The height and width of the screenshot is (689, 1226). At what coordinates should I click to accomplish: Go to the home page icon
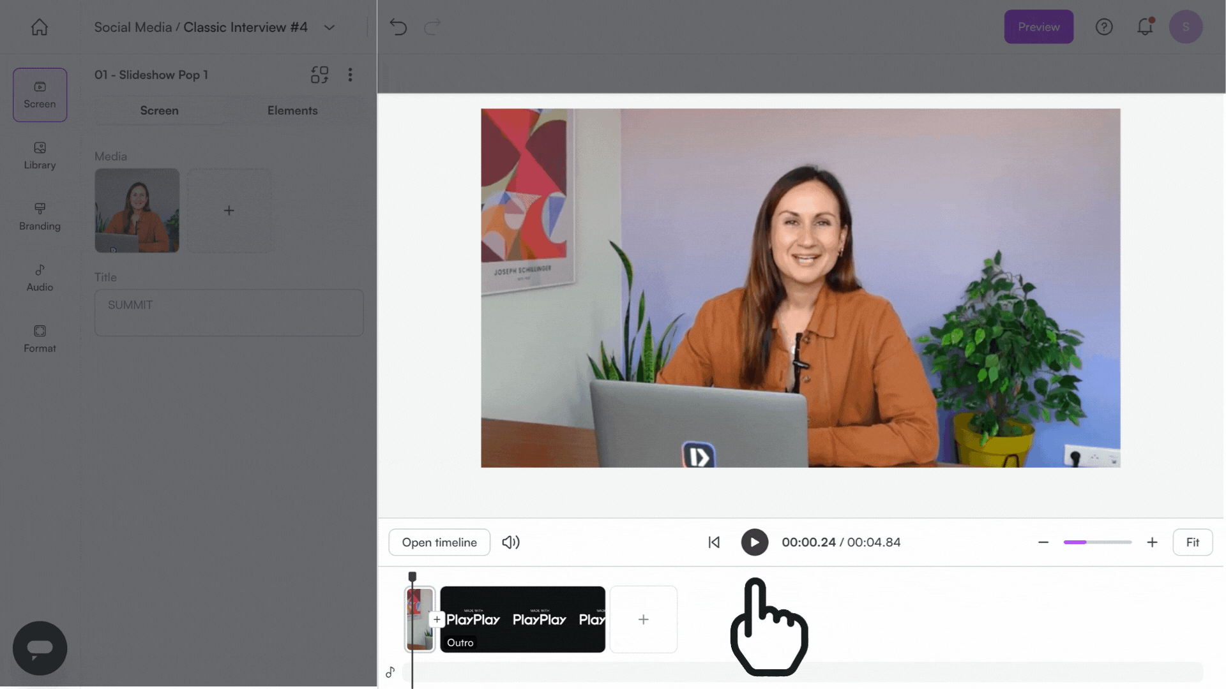pyautogui.click(x=40, y=27)
